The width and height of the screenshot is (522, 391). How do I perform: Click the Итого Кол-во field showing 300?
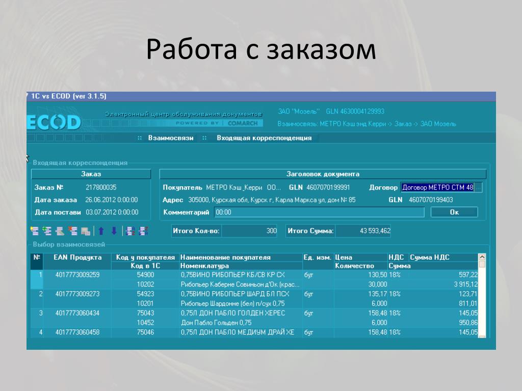(x=249, y=231)
